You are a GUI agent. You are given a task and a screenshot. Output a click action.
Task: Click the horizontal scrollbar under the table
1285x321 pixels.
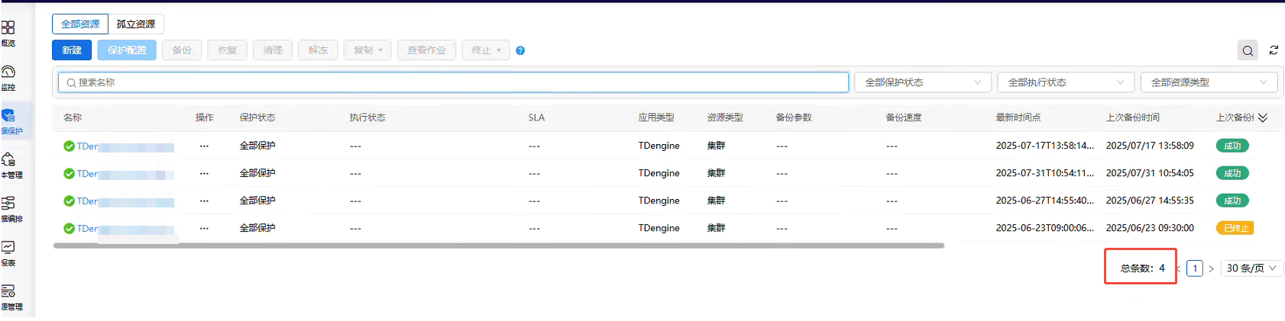coord(499,246)
